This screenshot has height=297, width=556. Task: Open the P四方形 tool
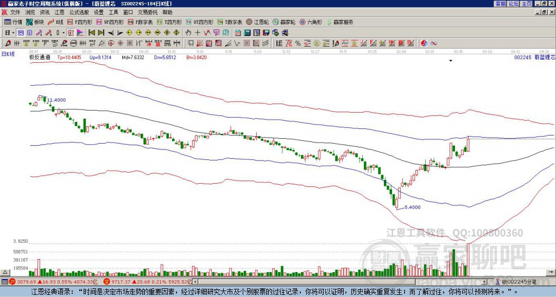pyautogui.click(x=80, y=22)
